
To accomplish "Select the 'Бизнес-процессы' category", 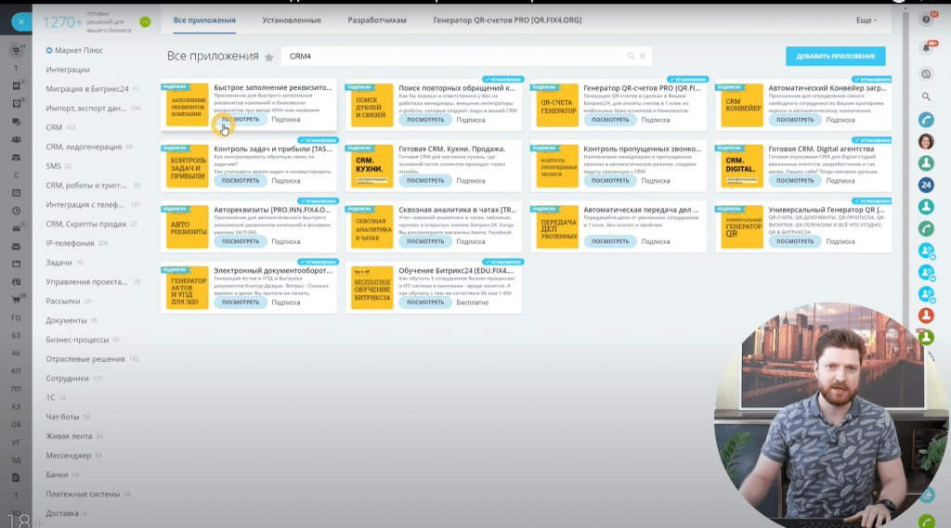I will pyautogui.click(x=78, y=340).
